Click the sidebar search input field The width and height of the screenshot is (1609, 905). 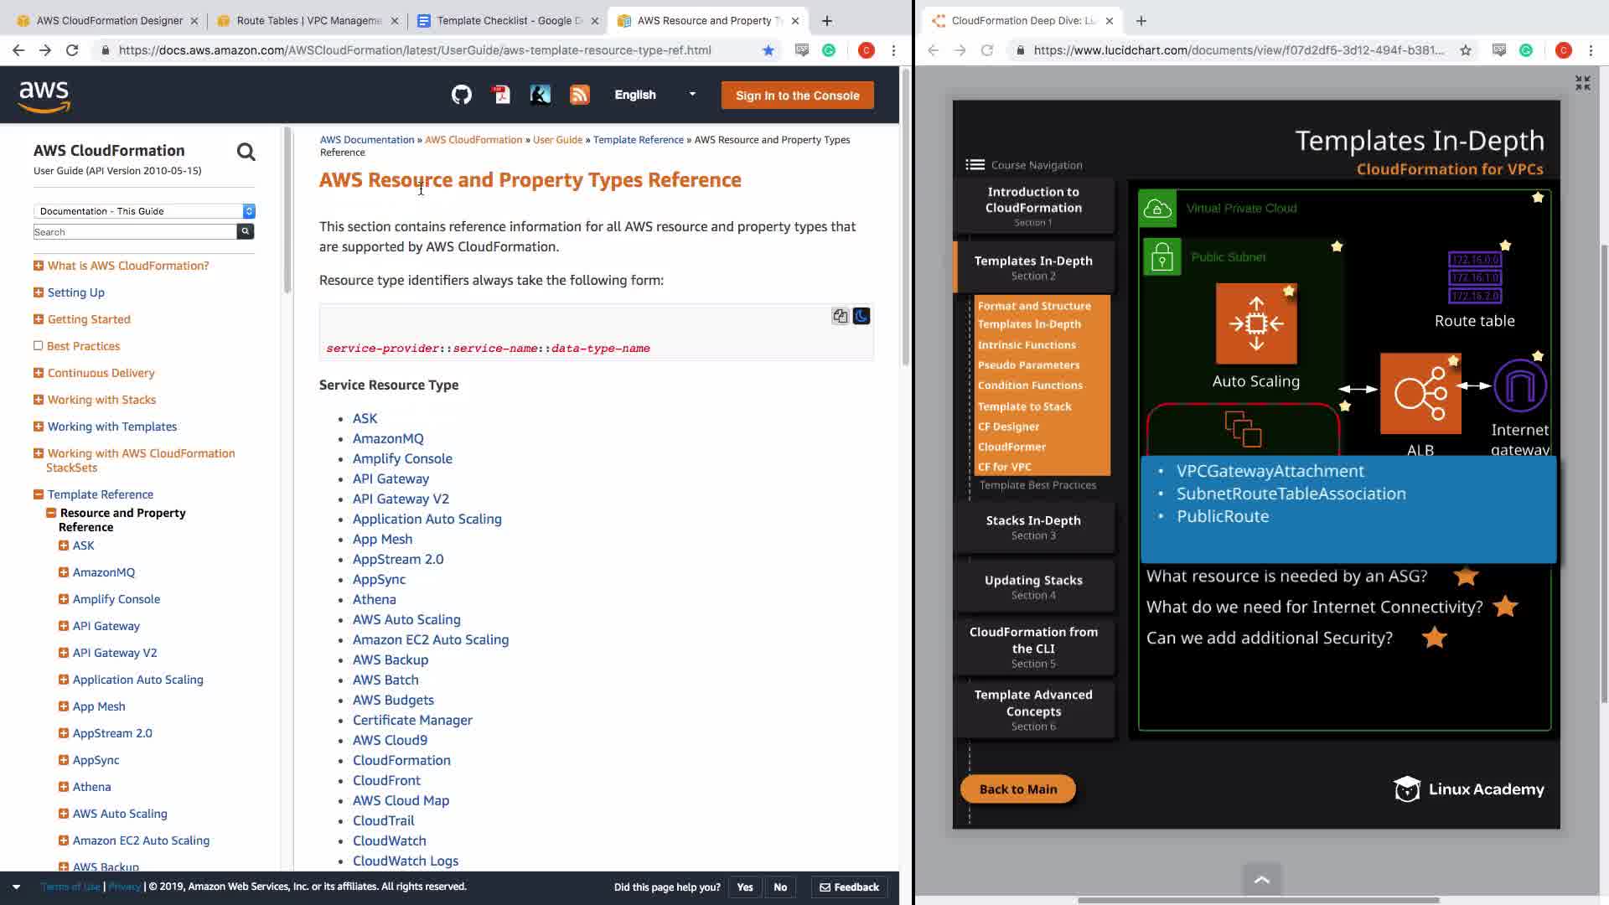[x=134, y=232]
